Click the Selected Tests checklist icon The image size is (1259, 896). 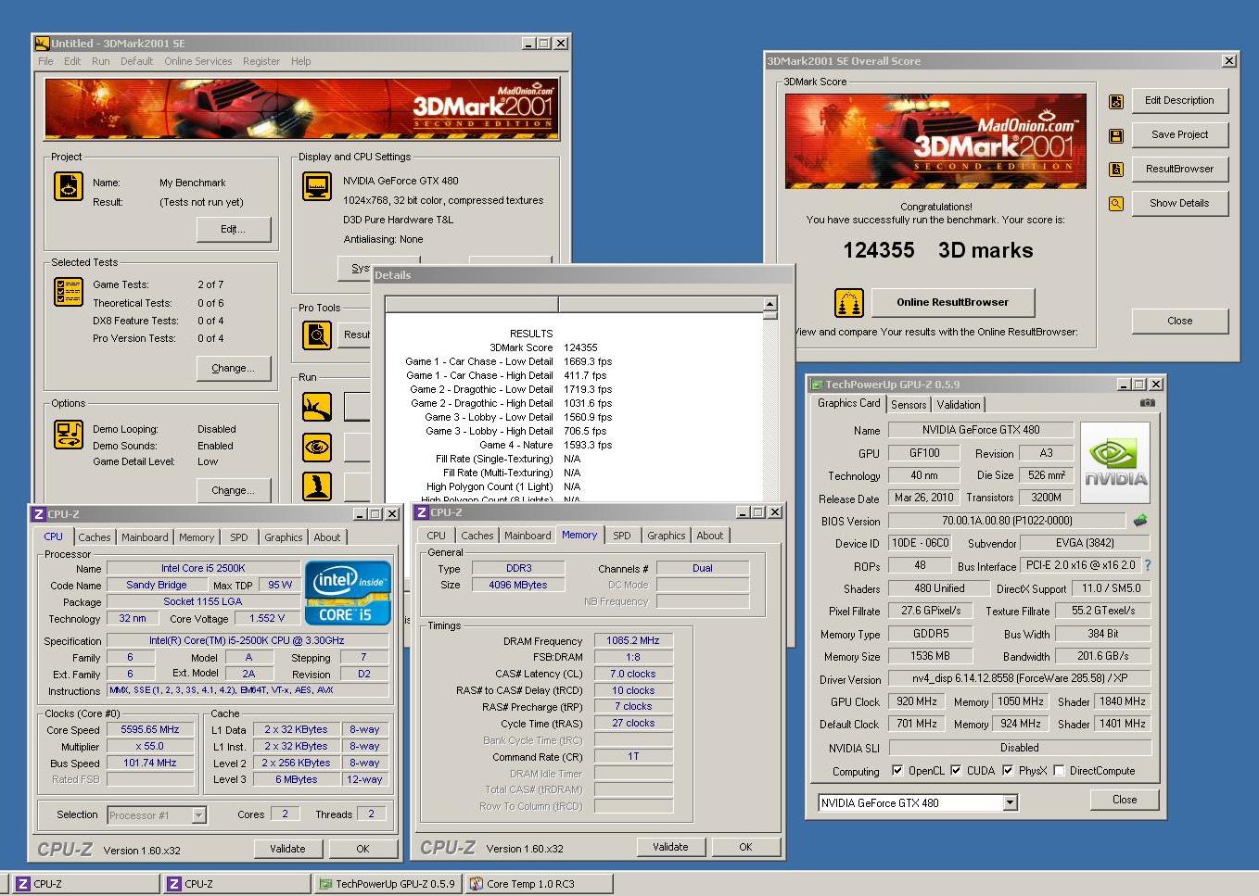pos(69,292)
